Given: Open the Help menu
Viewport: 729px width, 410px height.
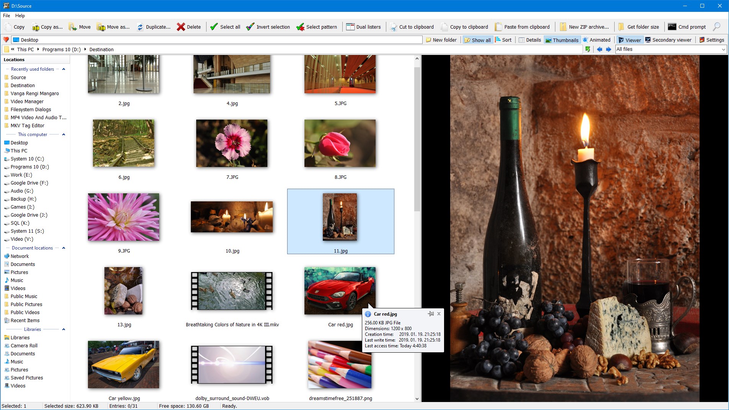Looking at the screenshot, I should point(20,16).
